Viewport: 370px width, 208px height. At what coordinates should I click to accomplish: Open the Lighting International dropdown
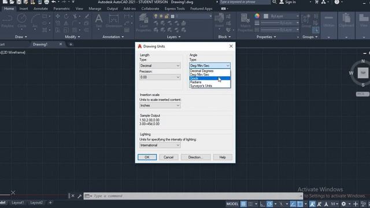pos(160,145)
